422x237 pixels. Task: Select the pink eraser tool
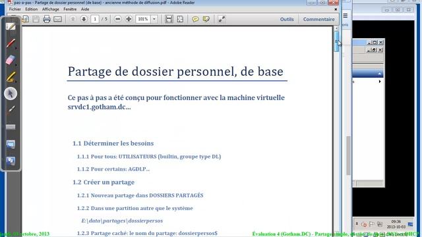(11, 60)
